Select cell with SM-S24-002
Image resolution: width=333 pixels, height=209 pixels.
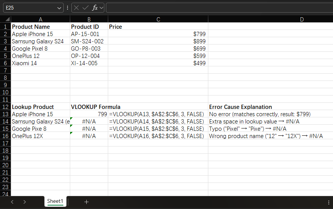[89, 41]
